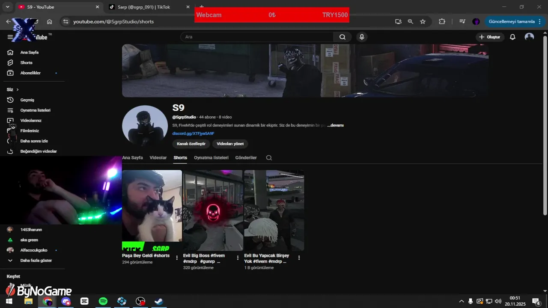Open the media control icon in Chrome toolbar

(462, 21)
